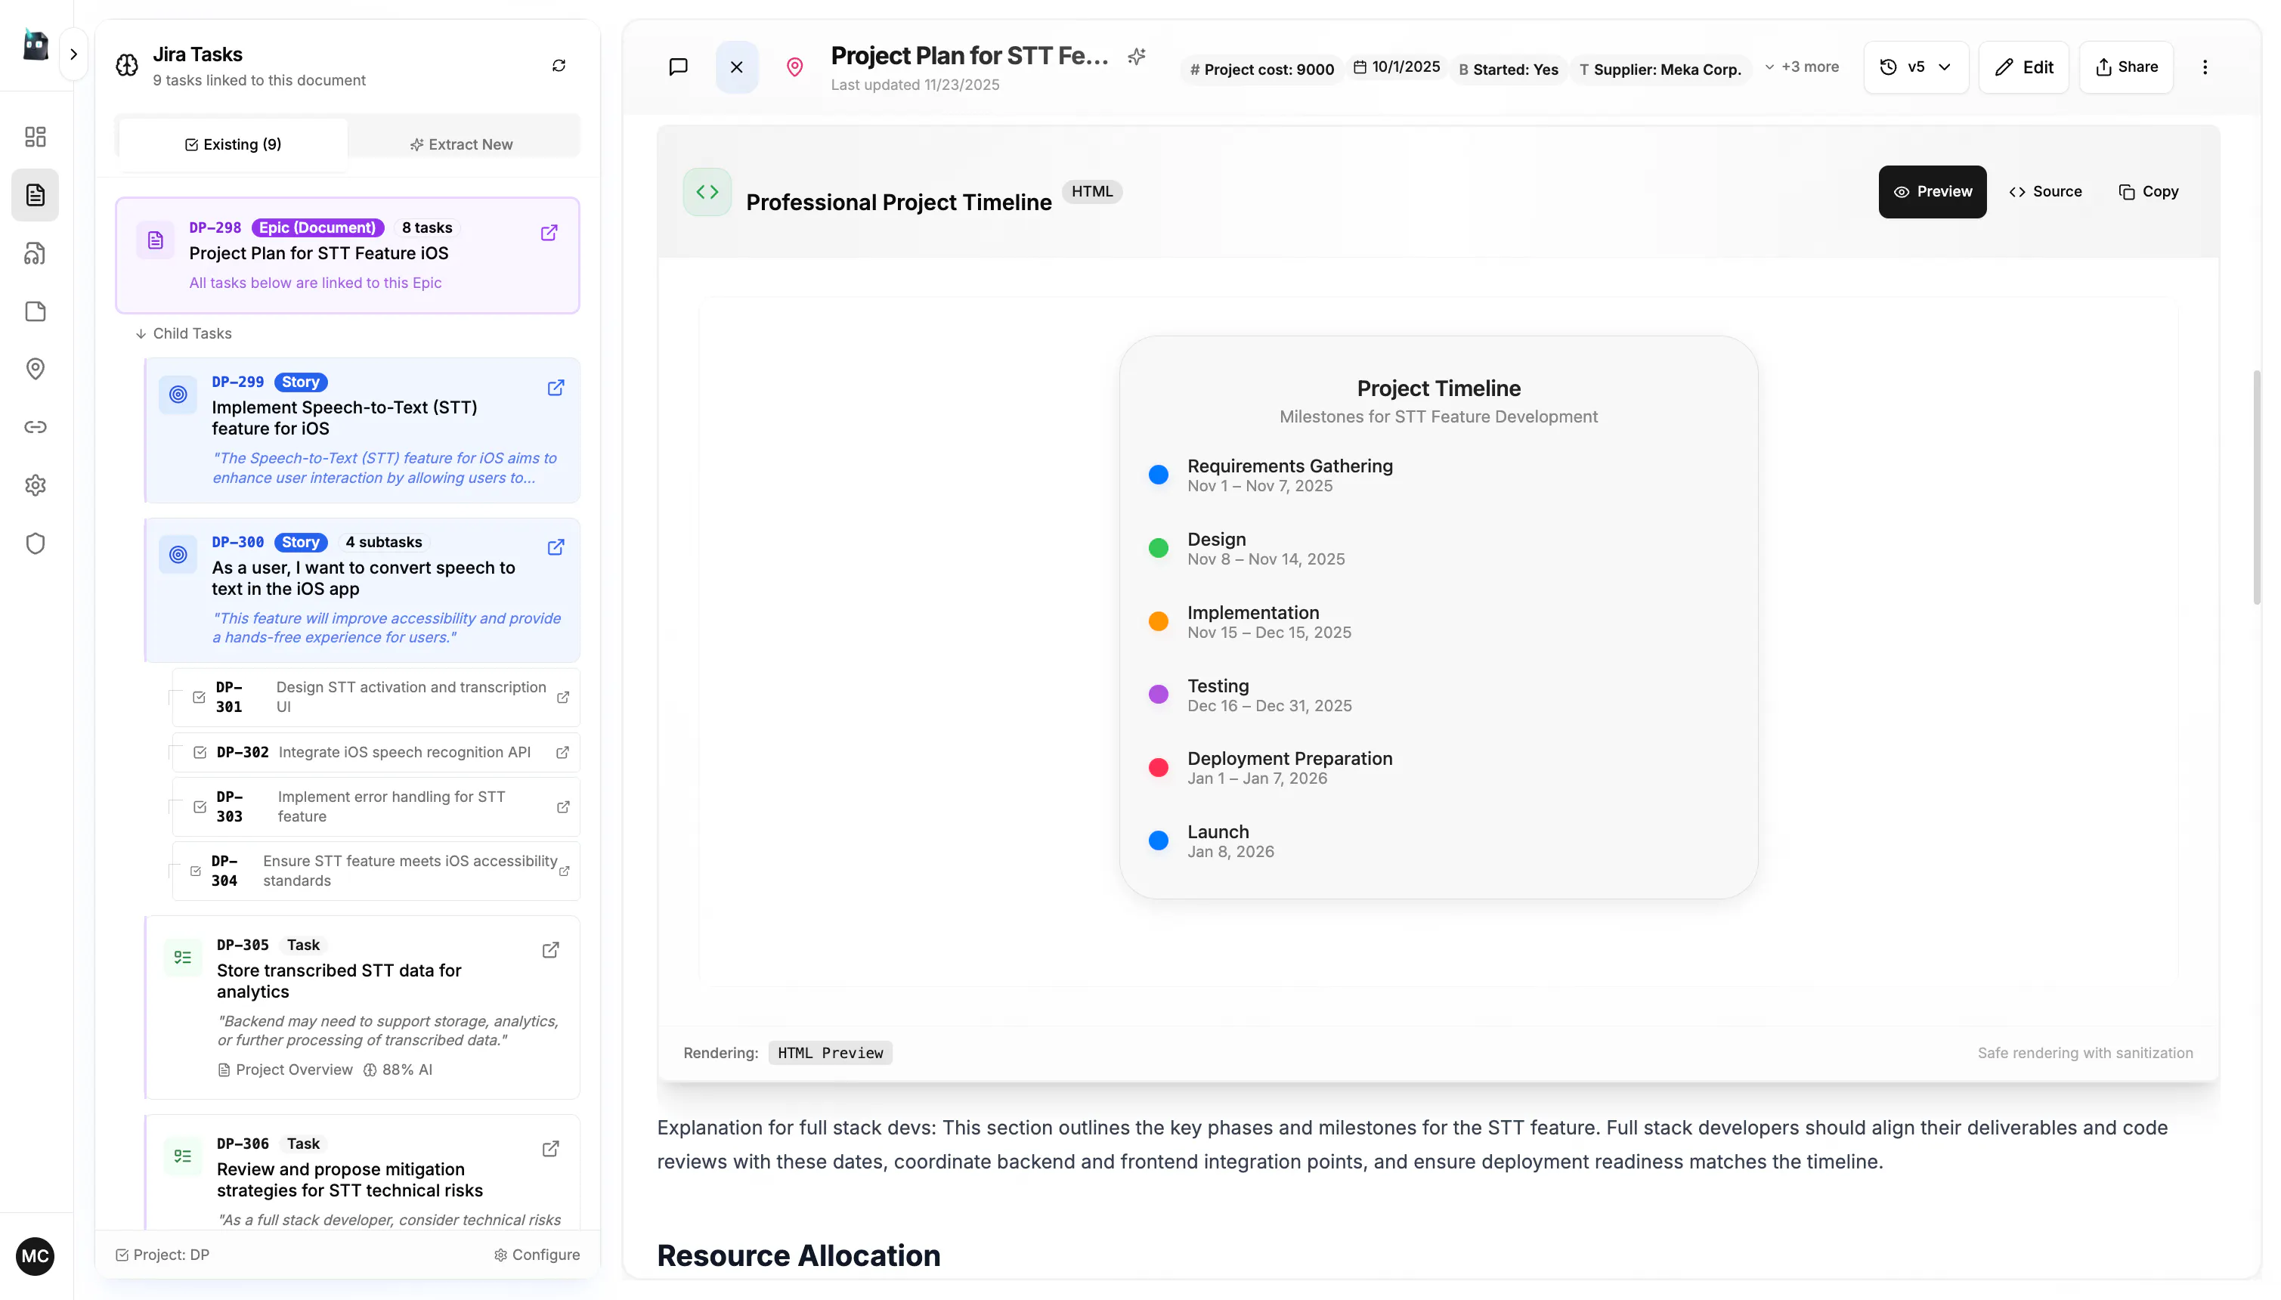Open DP-303 subtask external link
2281x1300 pixels.
[x=563, y=807]
